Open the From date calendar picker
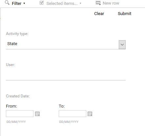This screenshot has height=136, width=145. point(37,114)
